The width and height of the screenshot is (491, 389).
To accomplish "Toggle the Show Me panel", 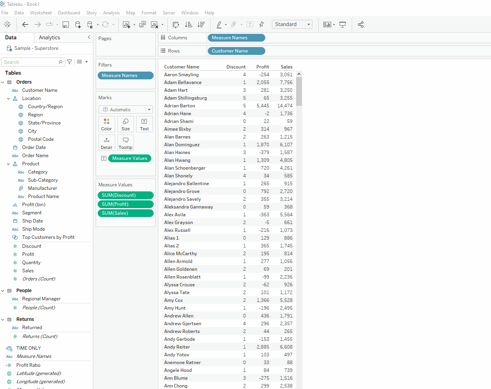I will [x=327, y=25].
